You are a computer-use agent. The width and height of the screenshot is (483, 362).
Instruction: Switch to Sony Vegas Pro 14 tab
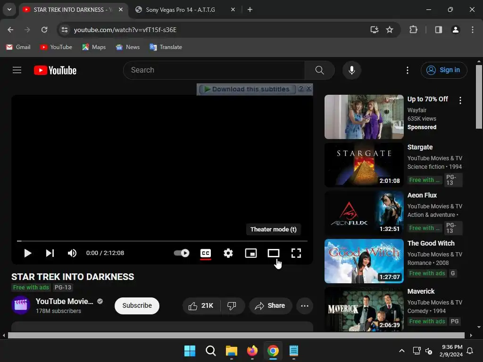pos(180,9)
